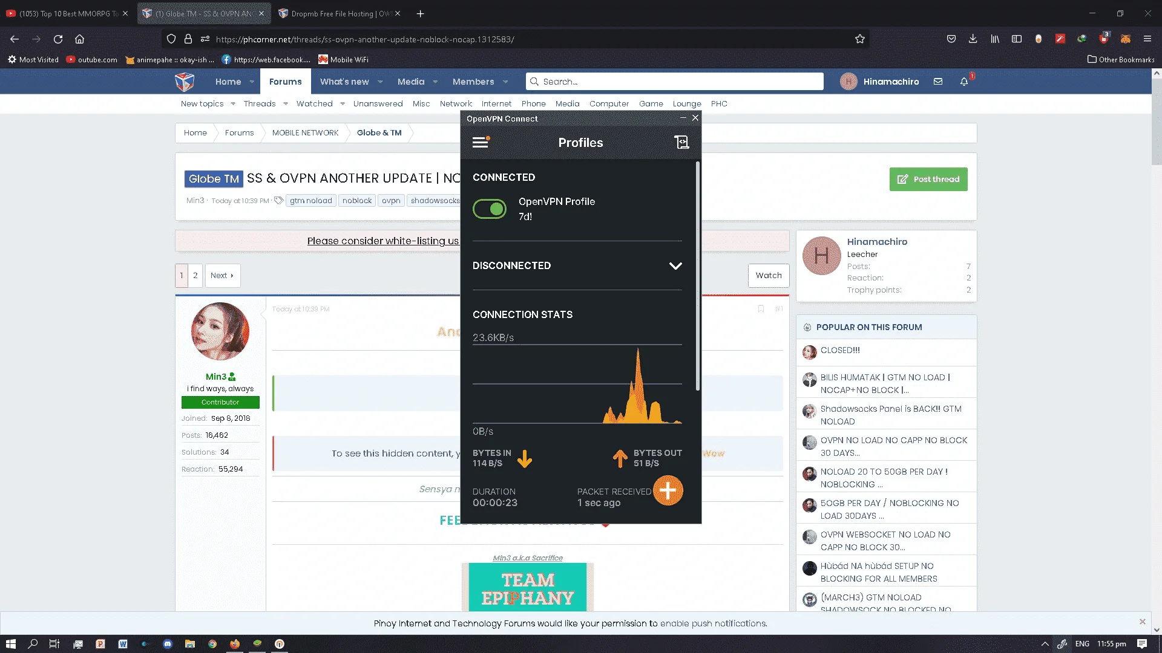
Task: Open Shadowsocks Panel is BACK thread
Action: click(891, 415)
